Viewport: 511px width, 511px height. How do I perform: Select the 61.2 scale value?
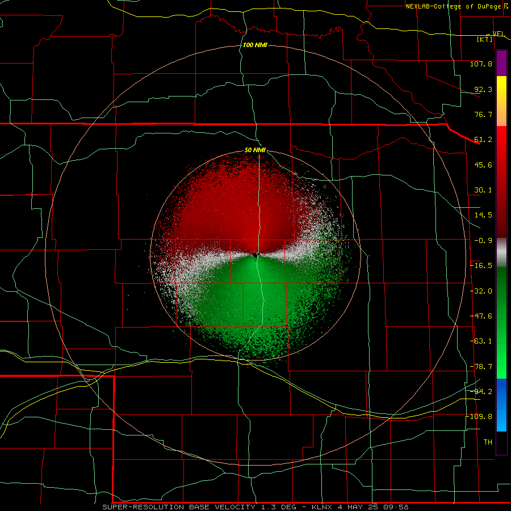[x=483, y=140]
